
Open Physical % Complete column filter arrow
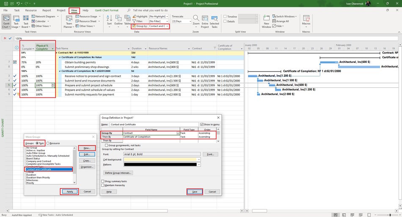point(52,49)
